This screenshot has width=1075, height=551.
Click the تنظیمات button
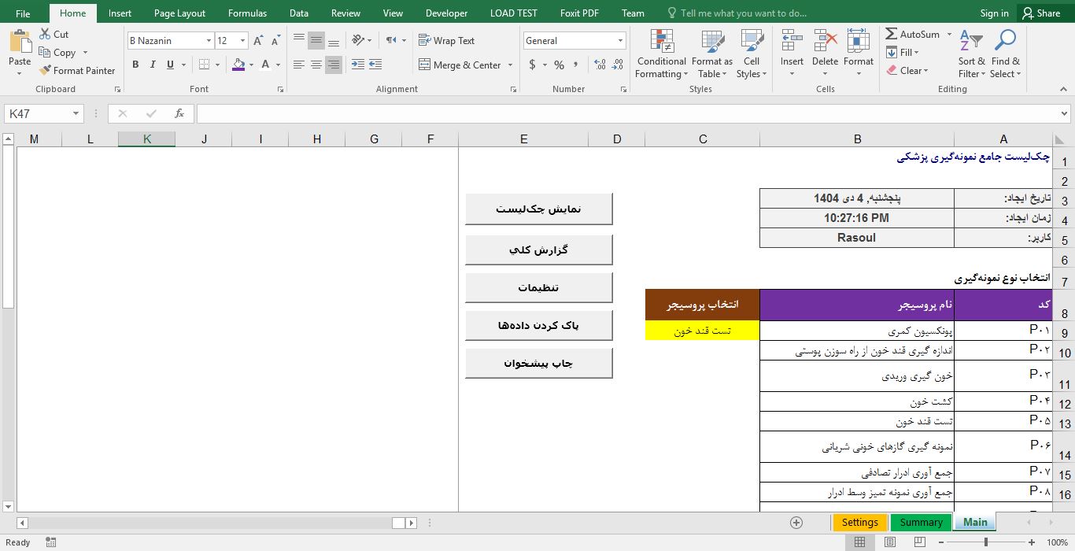click(538, 288)
